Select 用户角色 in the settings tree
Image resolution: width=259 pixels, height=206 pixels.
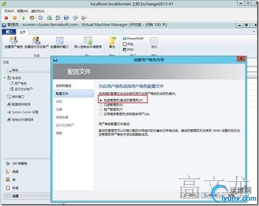(19, 83)
